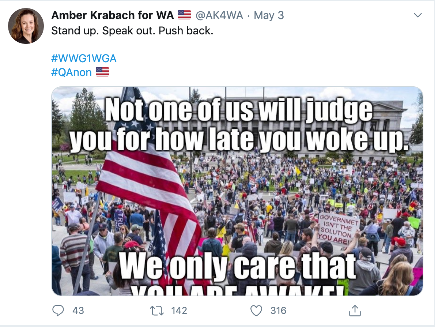This screenshot has width=438, height=327.
Task: Open the May 3 timestamp link
Action: coord(269,15)
